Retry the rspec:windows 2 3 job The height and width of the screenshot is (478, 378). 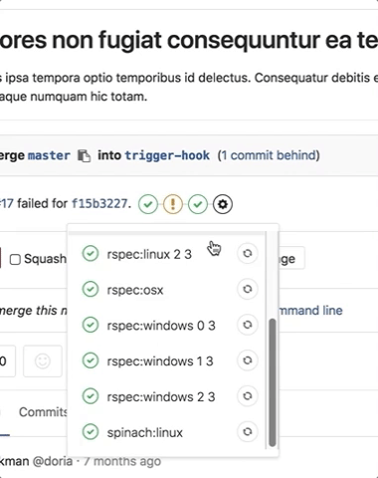247,396
